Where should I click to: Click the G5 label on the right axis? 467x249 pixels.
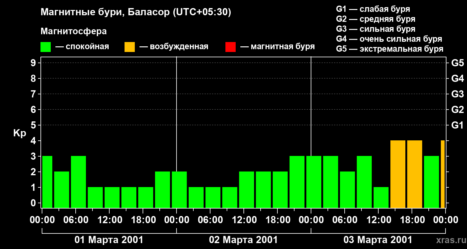pyautogui.click(x=457, y=63)
